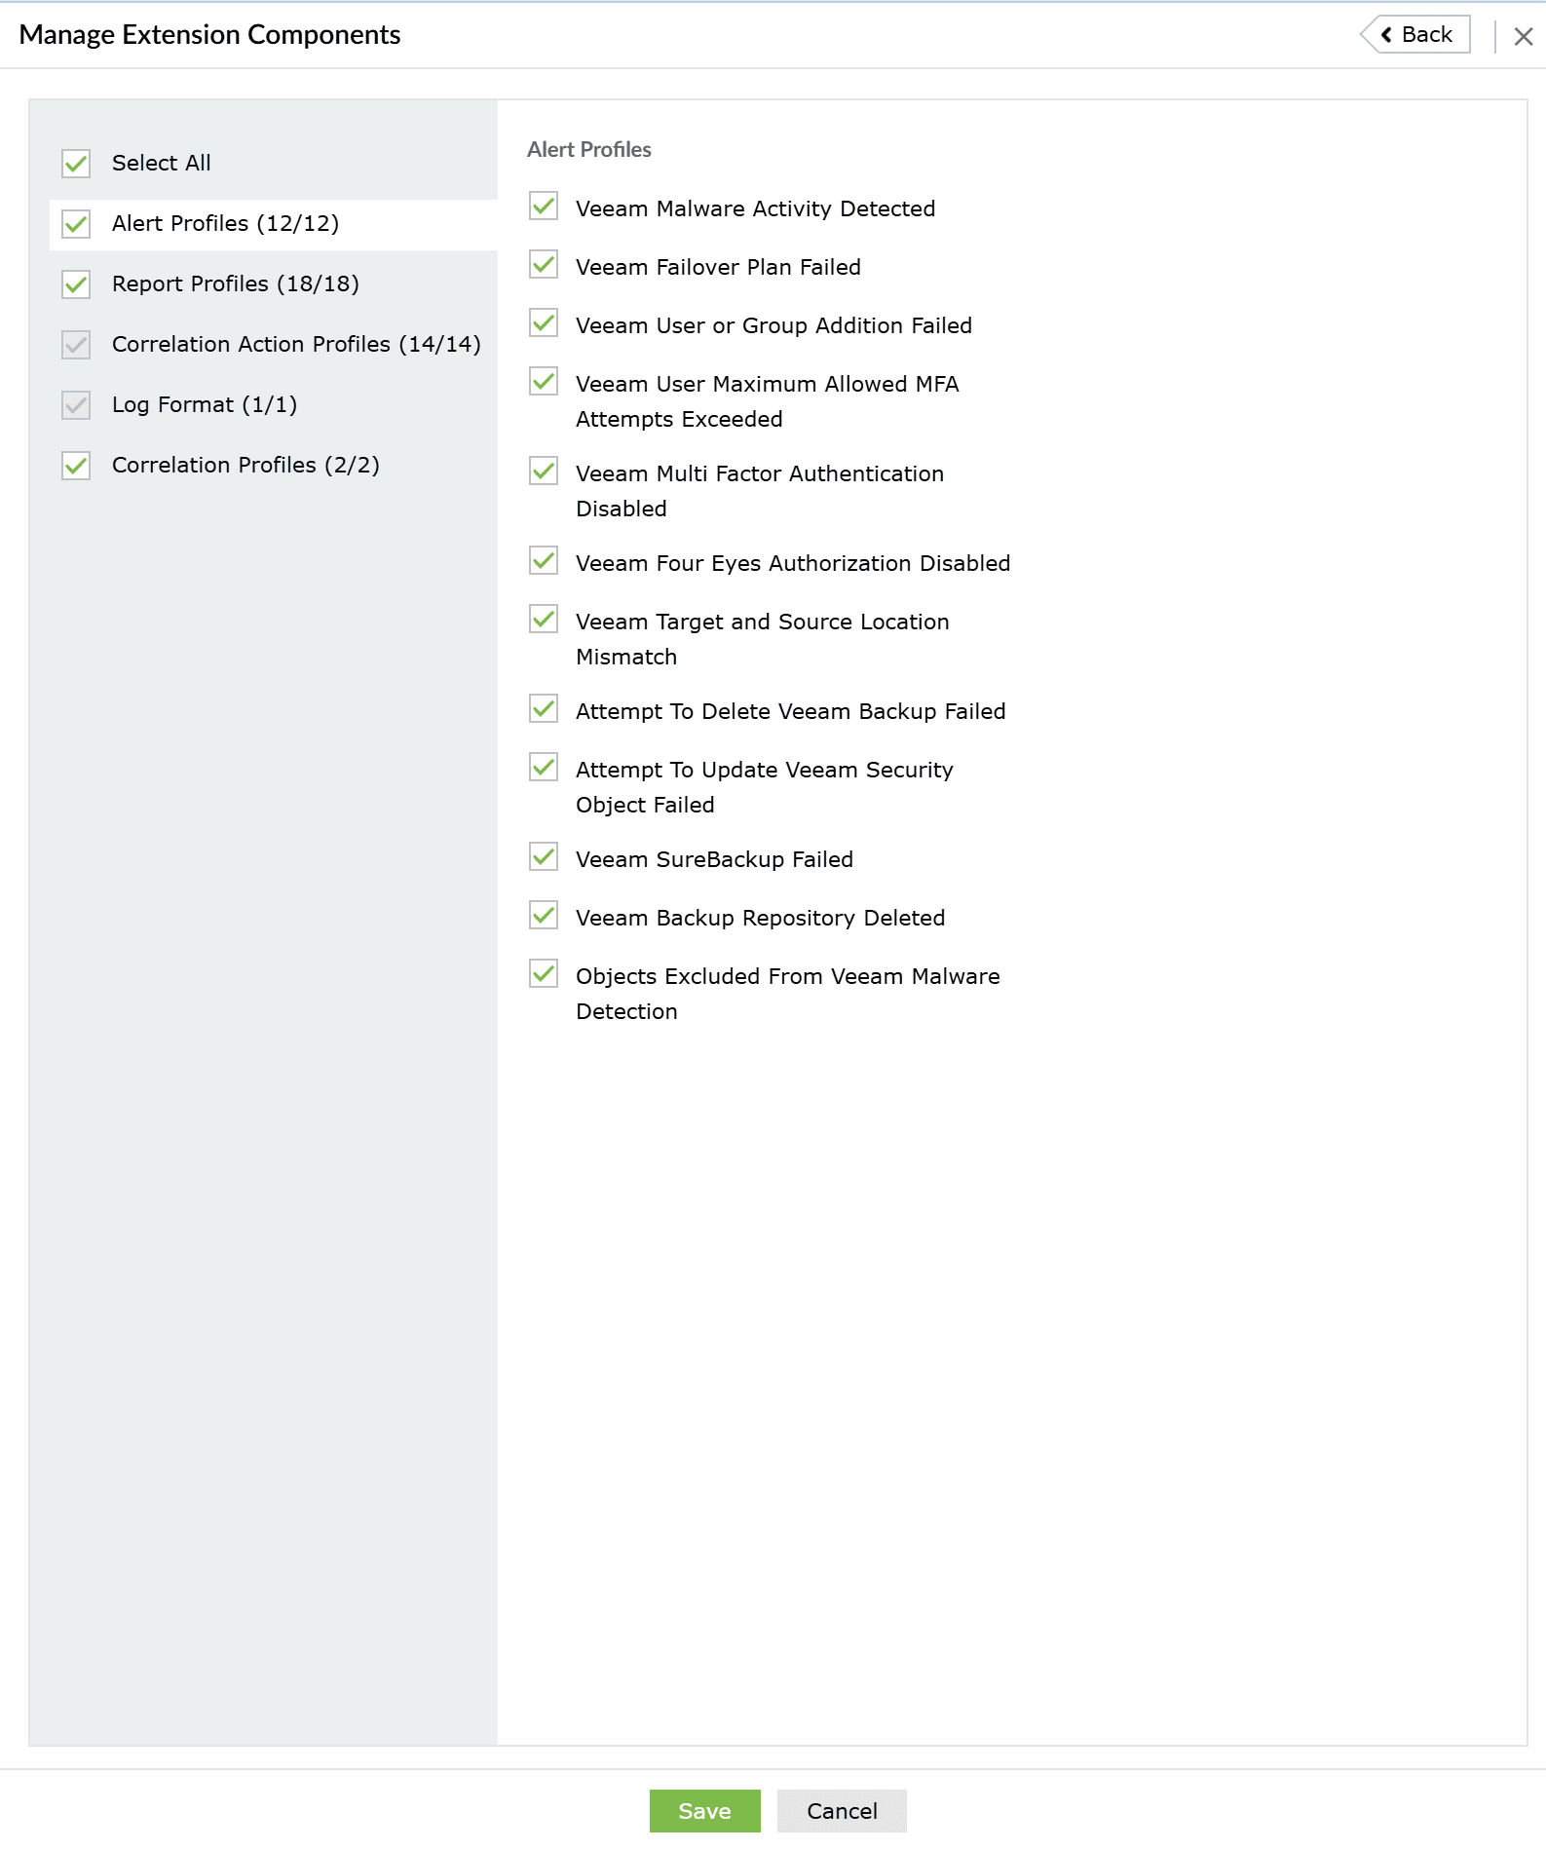Uncheck Attempt To Delete Veeam Backup Failed
The image size is (1546, 1850).
(544, 709)
